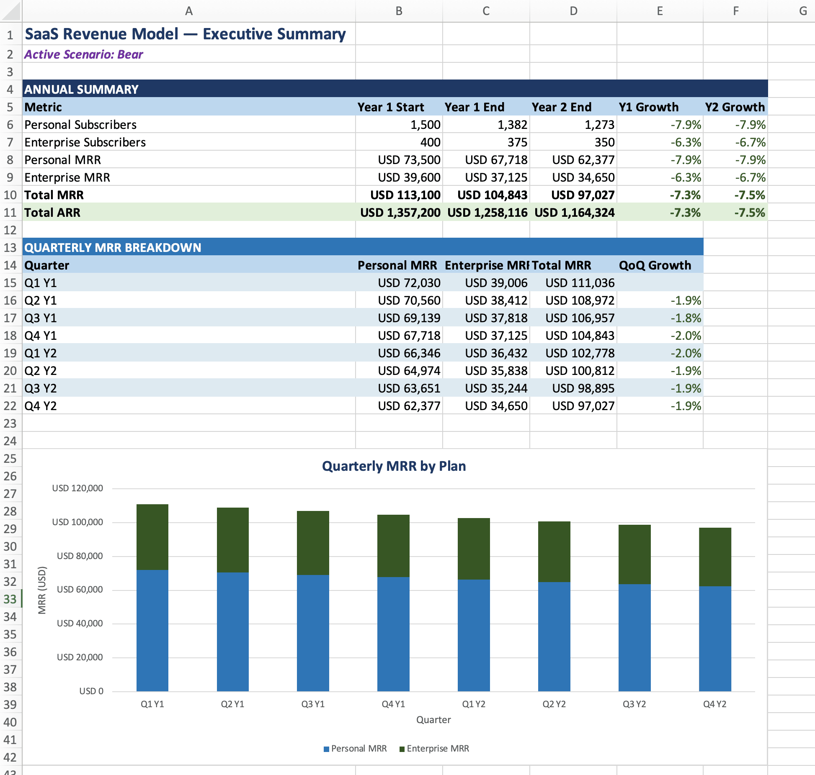The width and height of the screenshot is (815, 775).
Task: Click the Quarter horizontal axis title
Action: [x=433, y=720]
